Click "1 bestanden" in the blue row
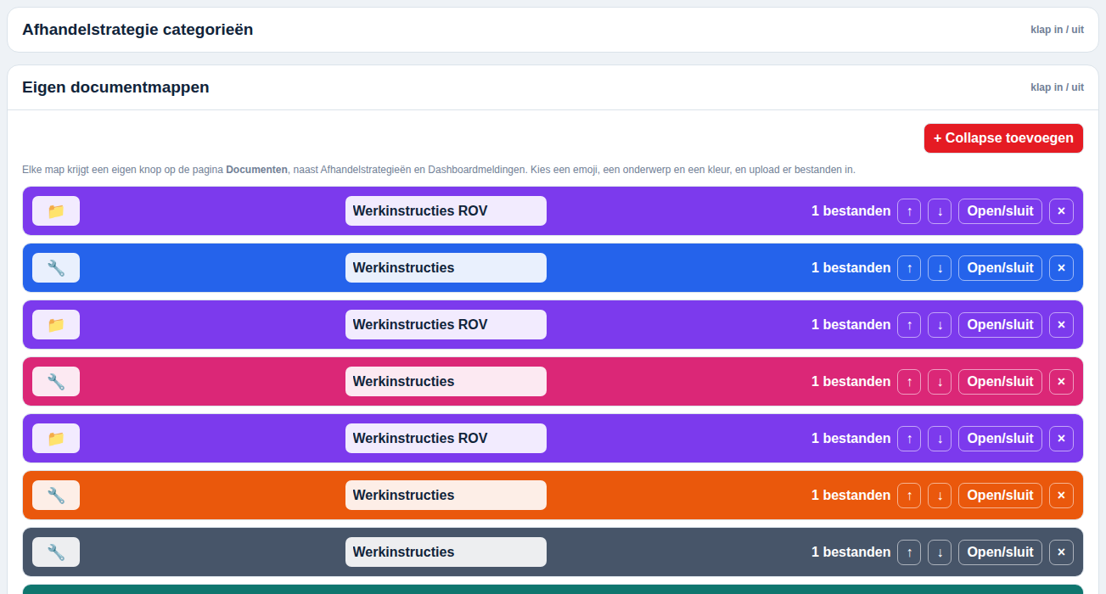The height and width of the screenshot is (594, 1106). (851, 268)
